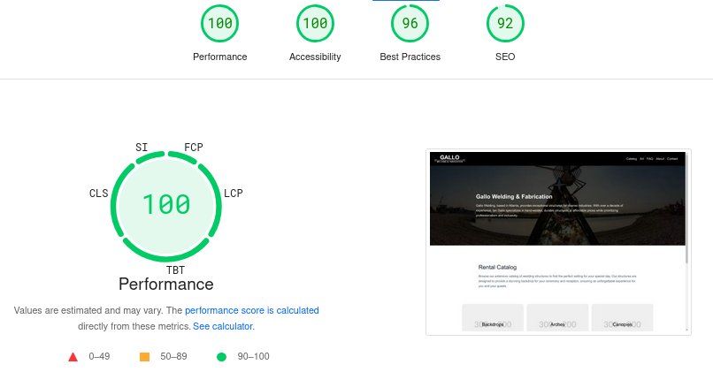Image resolution: width=713 pixels, height=372 pixels.
Task: Open the SEO category label
Action: [505, 57]
